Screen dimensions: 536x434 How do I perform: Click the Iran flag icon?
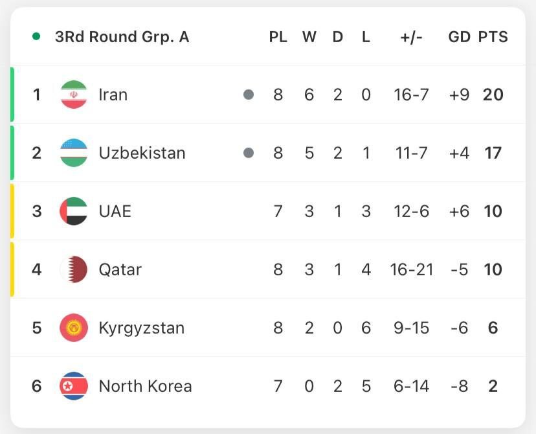pyautogui.click(x=73, y=94)
